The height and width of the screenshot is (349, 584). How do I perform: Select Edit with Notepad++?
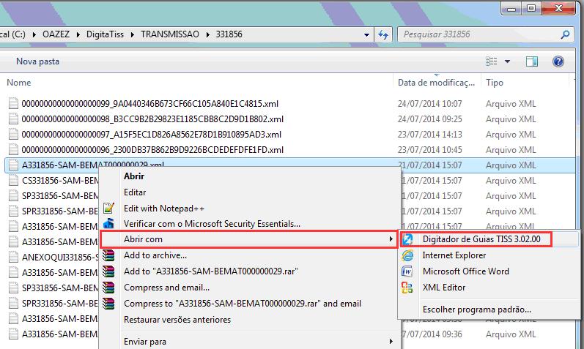164,209
